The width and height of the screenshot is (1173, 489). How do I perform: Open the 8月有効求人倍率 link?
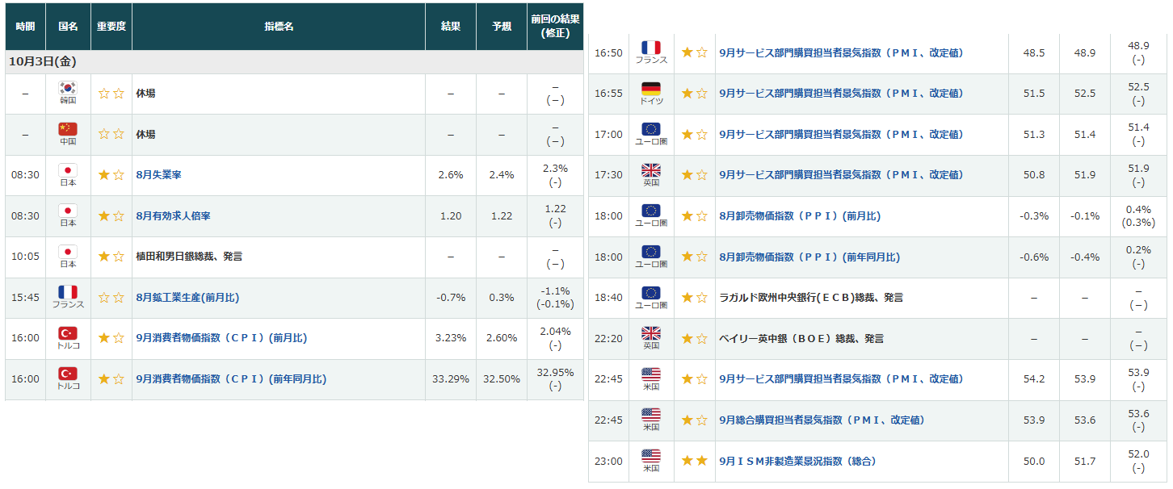click(x=173, y=216)
